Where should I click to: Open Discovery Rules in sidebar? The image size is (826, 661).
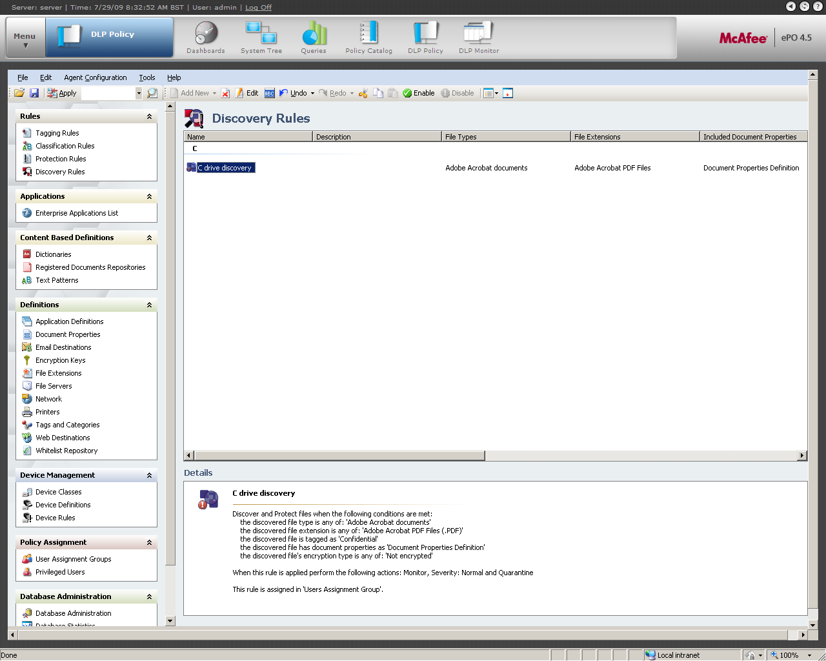(60, 172)
